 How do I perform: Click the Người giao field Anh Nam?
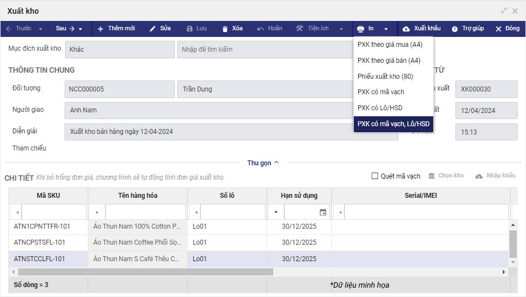pyautogui.click(x=209, y=110)
